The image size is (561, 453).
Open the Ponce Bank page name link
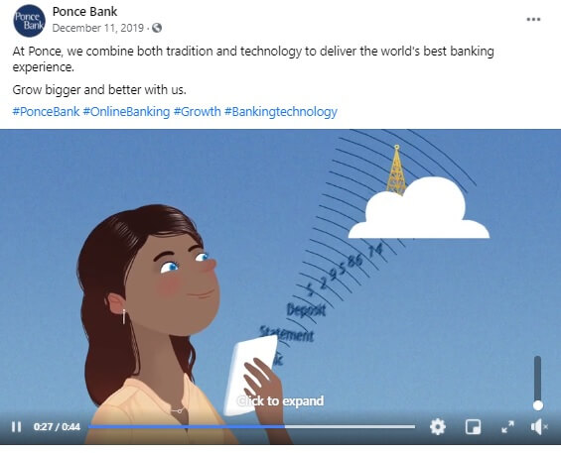[x=84, y=12]
